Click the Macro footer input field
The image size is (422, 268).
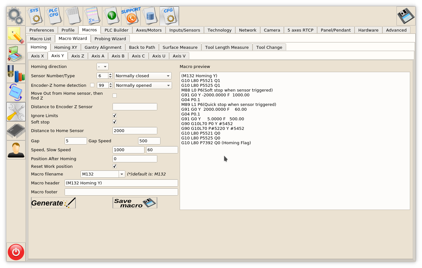[x=121, y=192]
